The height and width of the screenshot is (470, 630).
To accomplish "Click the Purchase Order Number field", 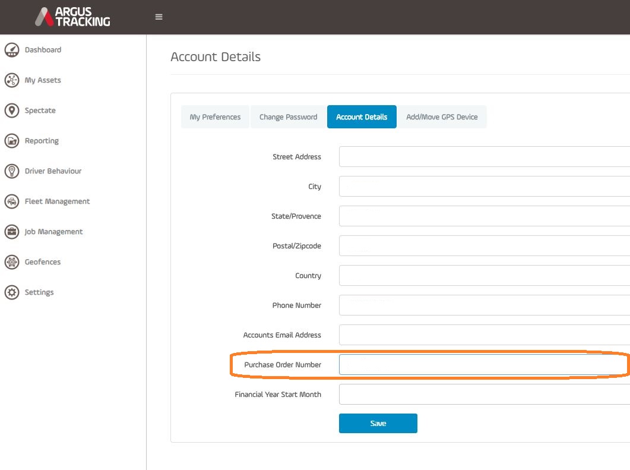I will coord(484,365).
